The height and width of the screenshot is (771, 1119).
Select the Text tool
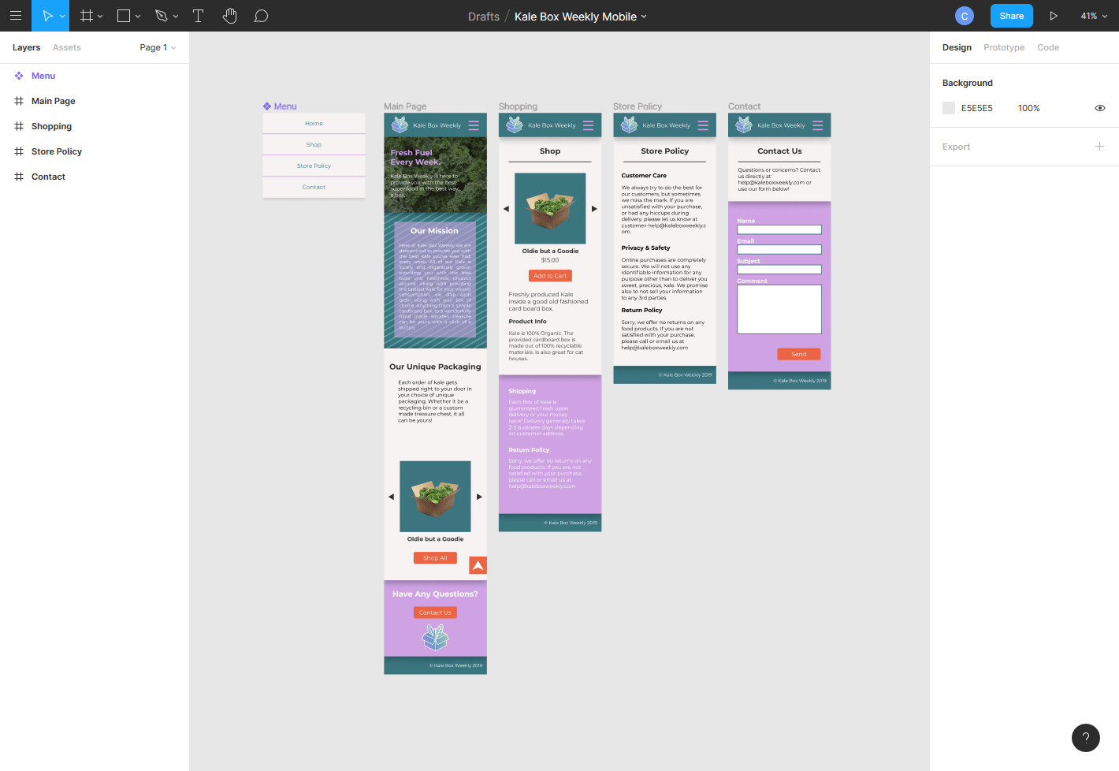198,16
